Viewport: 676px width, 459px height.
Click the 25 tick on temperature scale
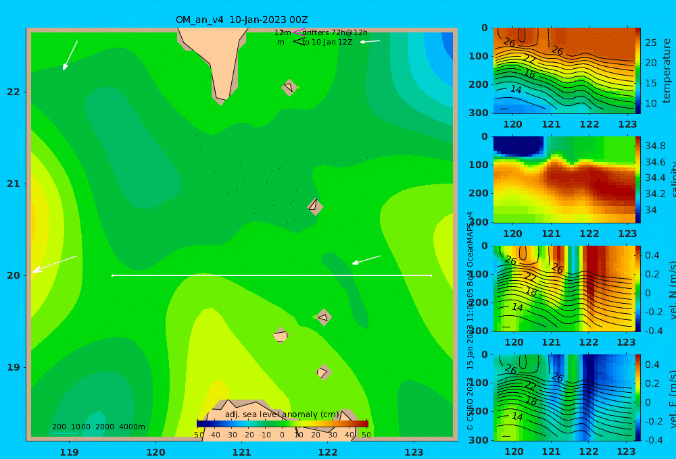point(650,43)
